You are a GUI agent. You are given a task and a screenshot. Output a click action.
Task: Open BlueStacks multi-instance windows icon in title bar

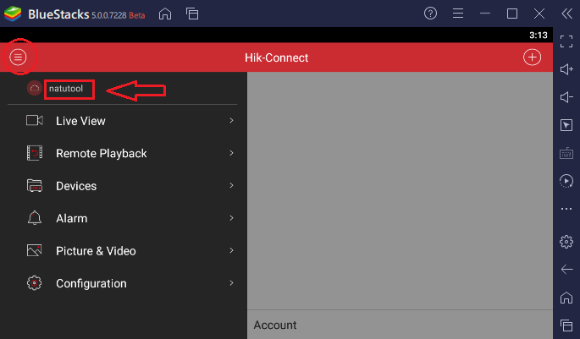[x=192, y=14]
